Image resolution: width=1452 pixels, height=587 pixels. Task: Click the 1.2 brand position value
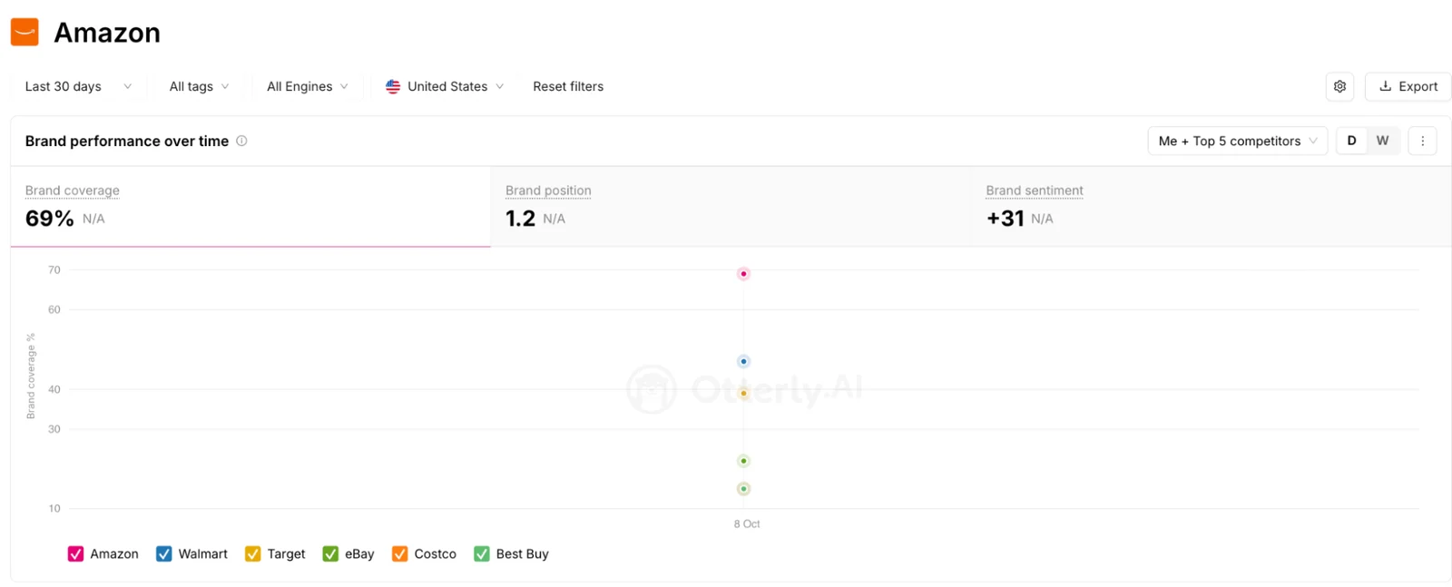coord(520,219)
